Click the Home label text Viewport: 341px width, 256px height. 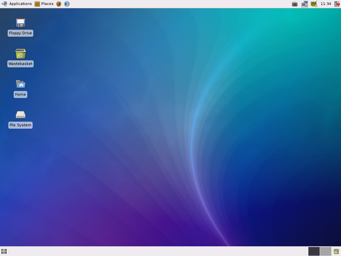[x=20, y=94]
